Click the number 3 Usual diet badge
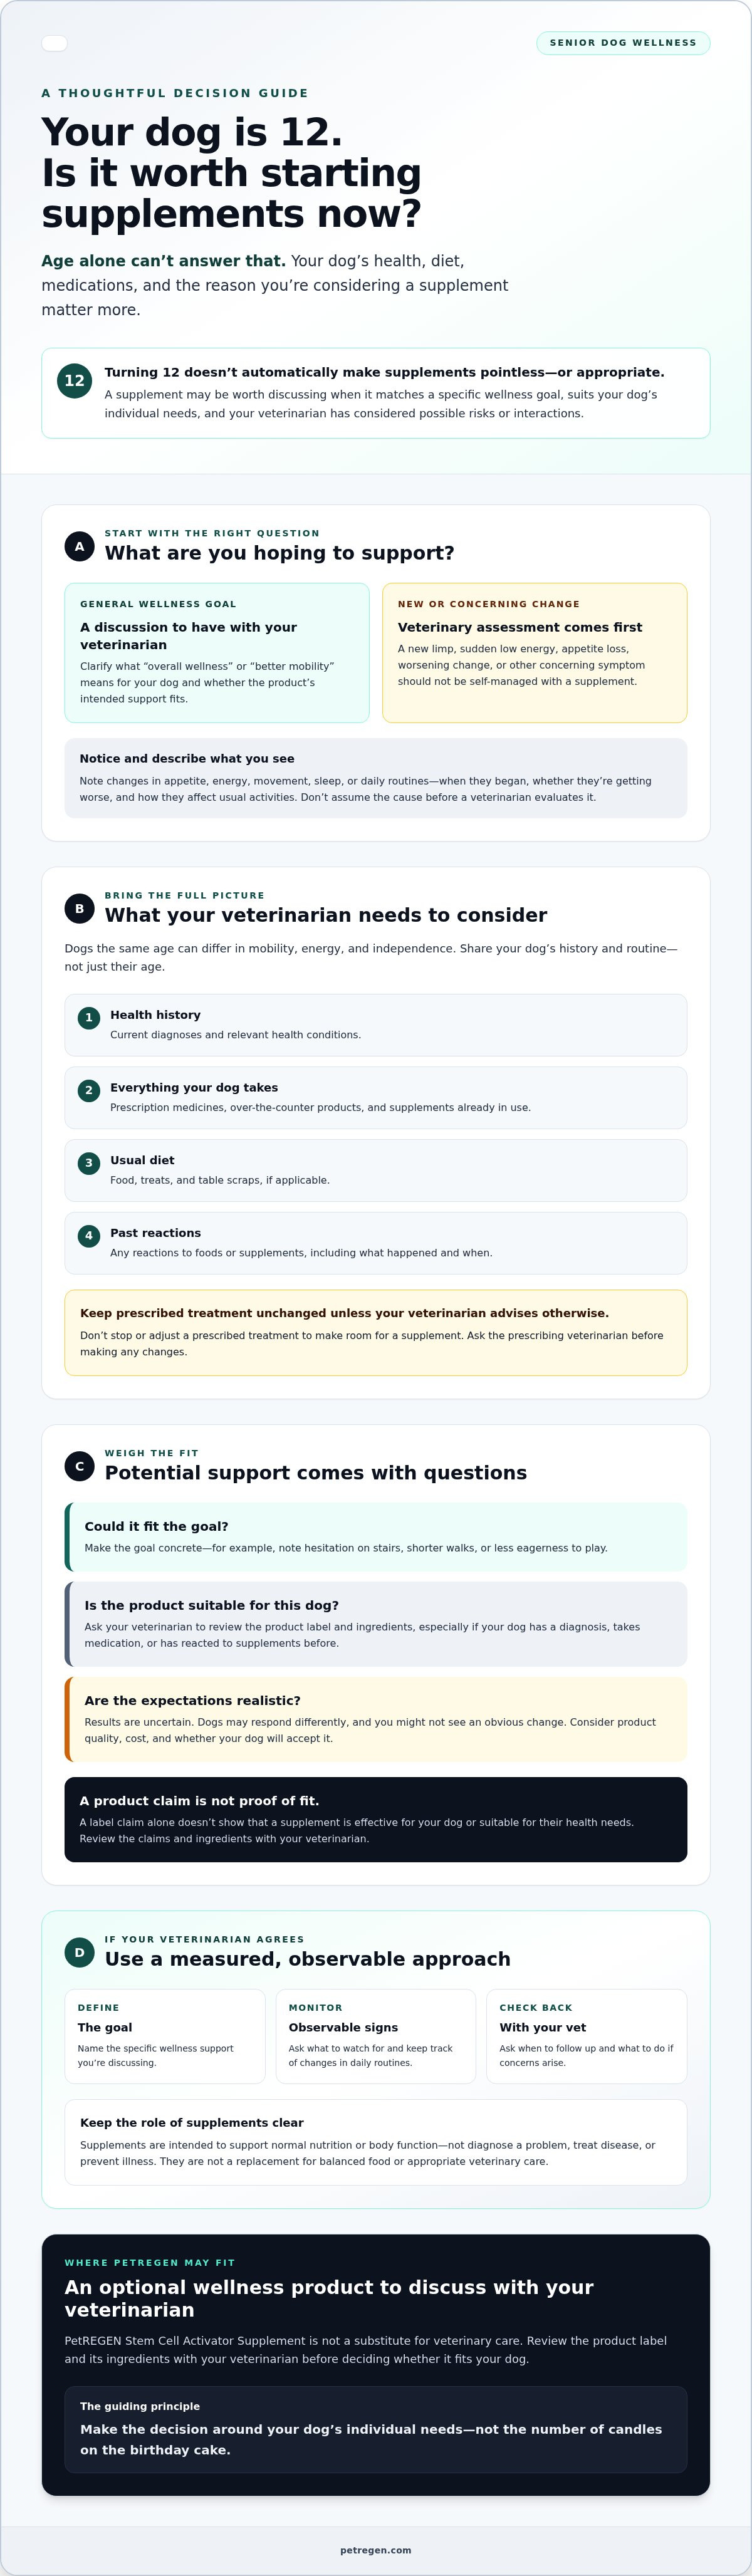The image size is (752, 2576). click(x=88, y=1163)
